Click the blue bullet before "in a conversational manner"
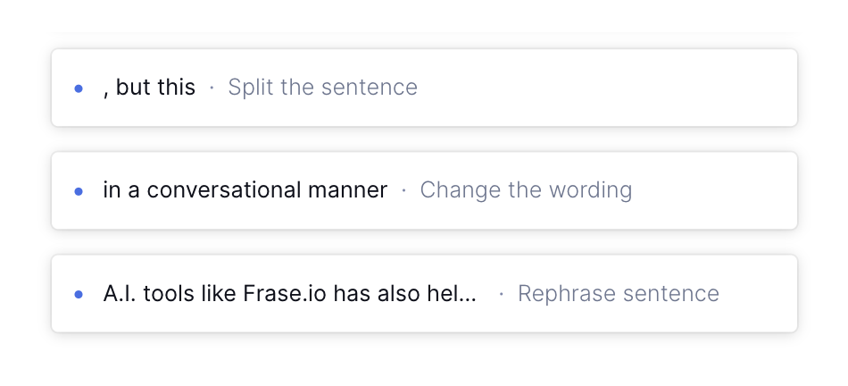The image size is (848, 386). [x=79, y=191]
